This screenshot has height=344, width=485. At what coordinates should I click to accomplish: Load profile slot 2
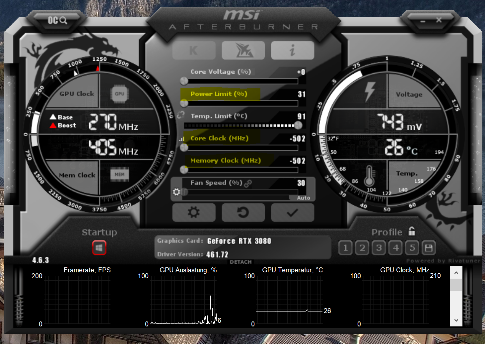362,248
